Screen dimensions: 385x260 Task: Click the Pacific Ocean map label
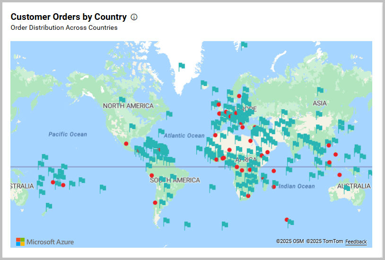click(68, 134)
